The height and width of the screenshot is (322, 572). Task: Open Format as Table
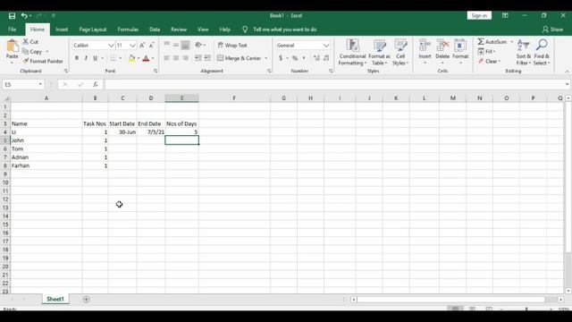click(379, 52)
